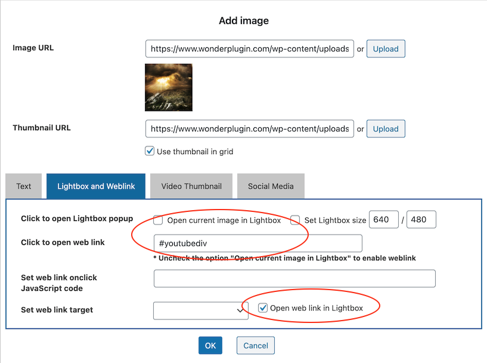Click the web link field containing #youtubediv

pos(258,243)
